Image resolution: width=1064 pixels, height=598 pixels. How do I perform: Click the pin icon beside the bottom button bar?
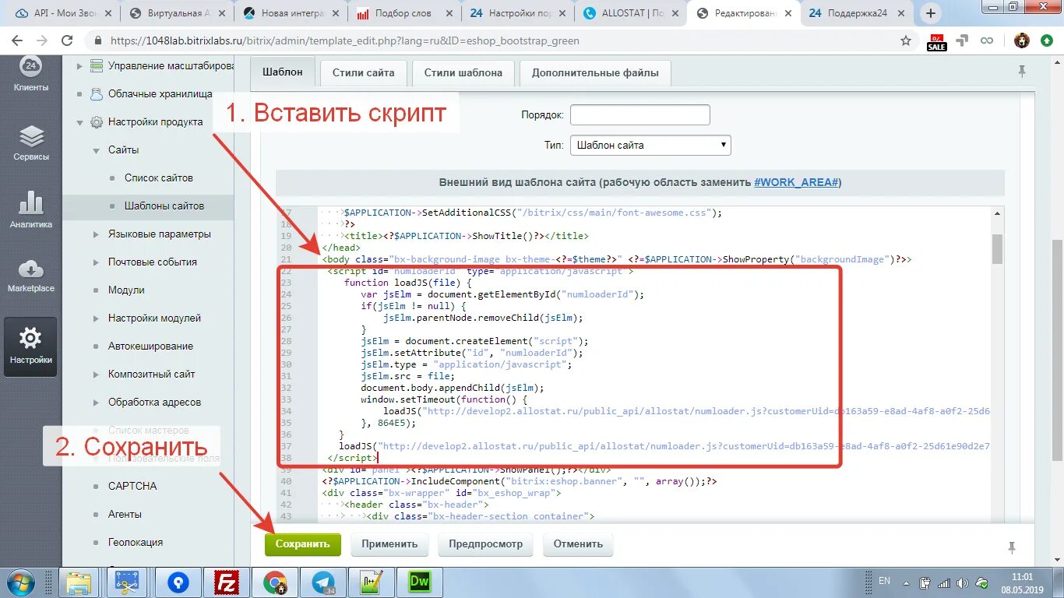tap(1011, 547)
